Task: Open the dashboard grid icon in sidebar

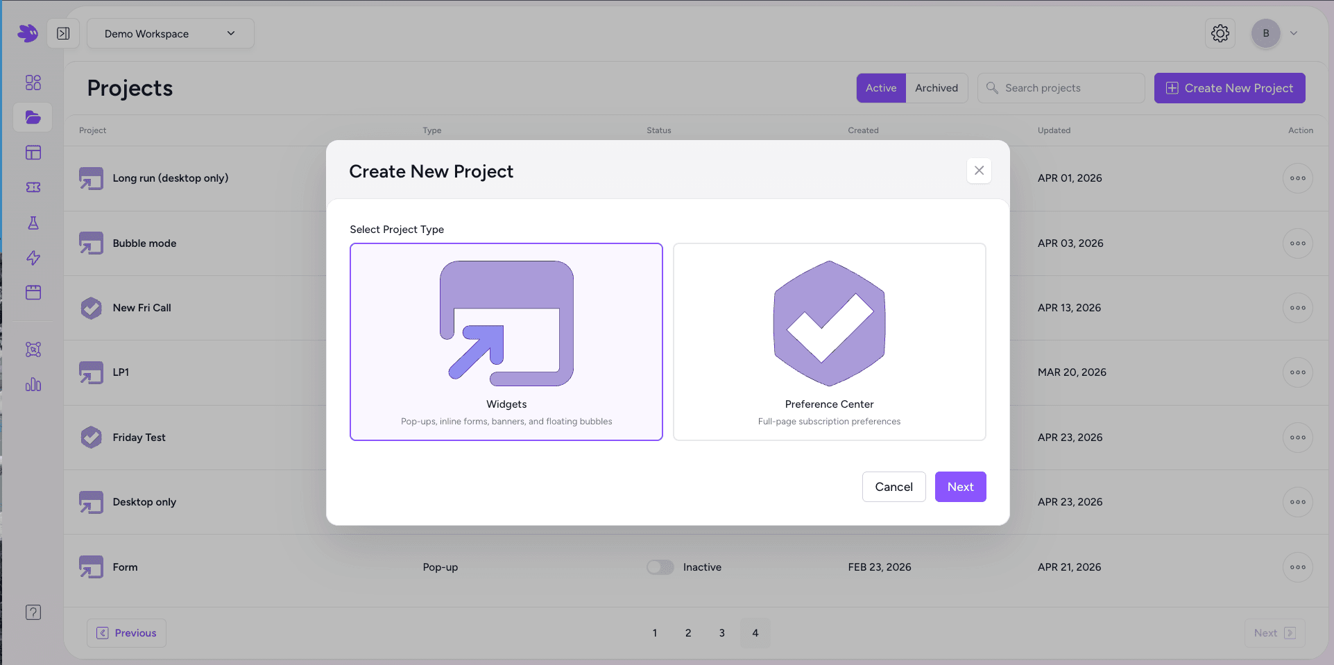Action: 33,83
